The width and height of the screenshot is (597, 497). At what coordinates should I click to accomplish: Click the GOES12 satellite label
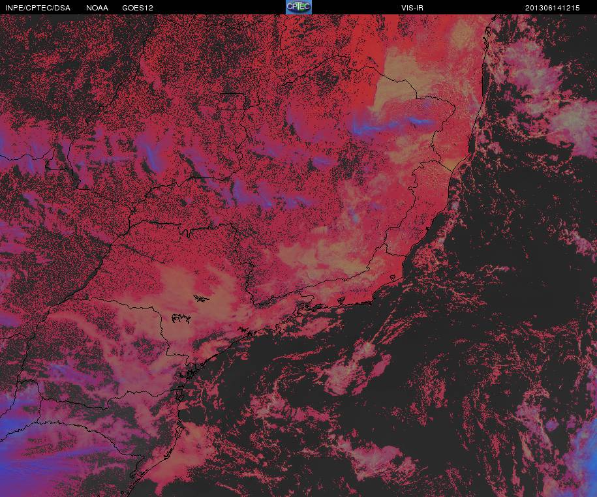[138, 8]
